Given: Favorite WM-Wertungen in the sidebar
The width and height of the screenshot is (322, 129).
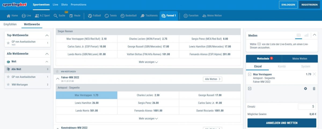Looking at the screenshot, I should point(8,85).
